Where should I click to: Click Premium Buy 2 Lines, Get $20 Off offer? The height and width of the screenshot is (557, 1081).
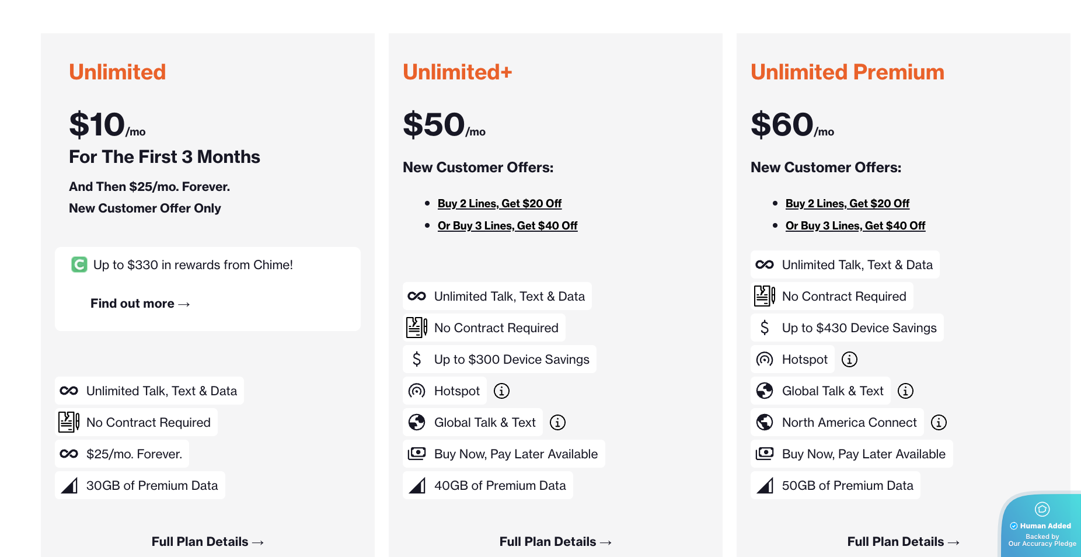click(848, 203)
